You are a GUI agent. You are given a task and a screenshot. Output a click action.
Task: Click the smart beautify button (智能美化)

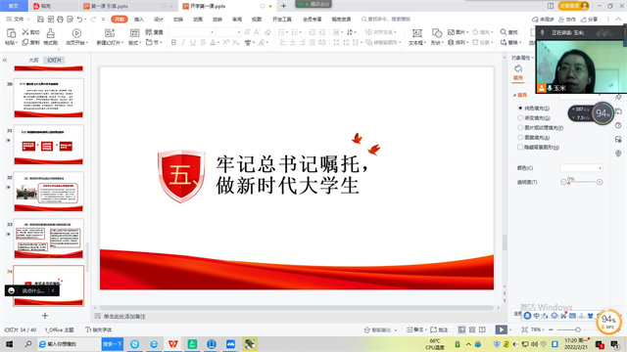(380, 330)
